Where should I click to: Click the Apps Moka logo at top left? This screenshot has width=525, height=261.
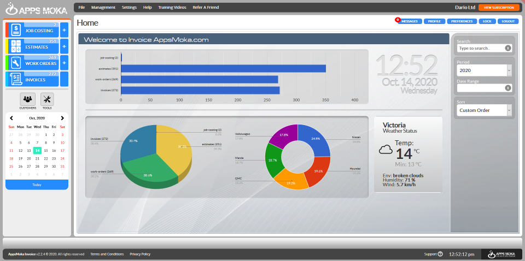point(37,9)
